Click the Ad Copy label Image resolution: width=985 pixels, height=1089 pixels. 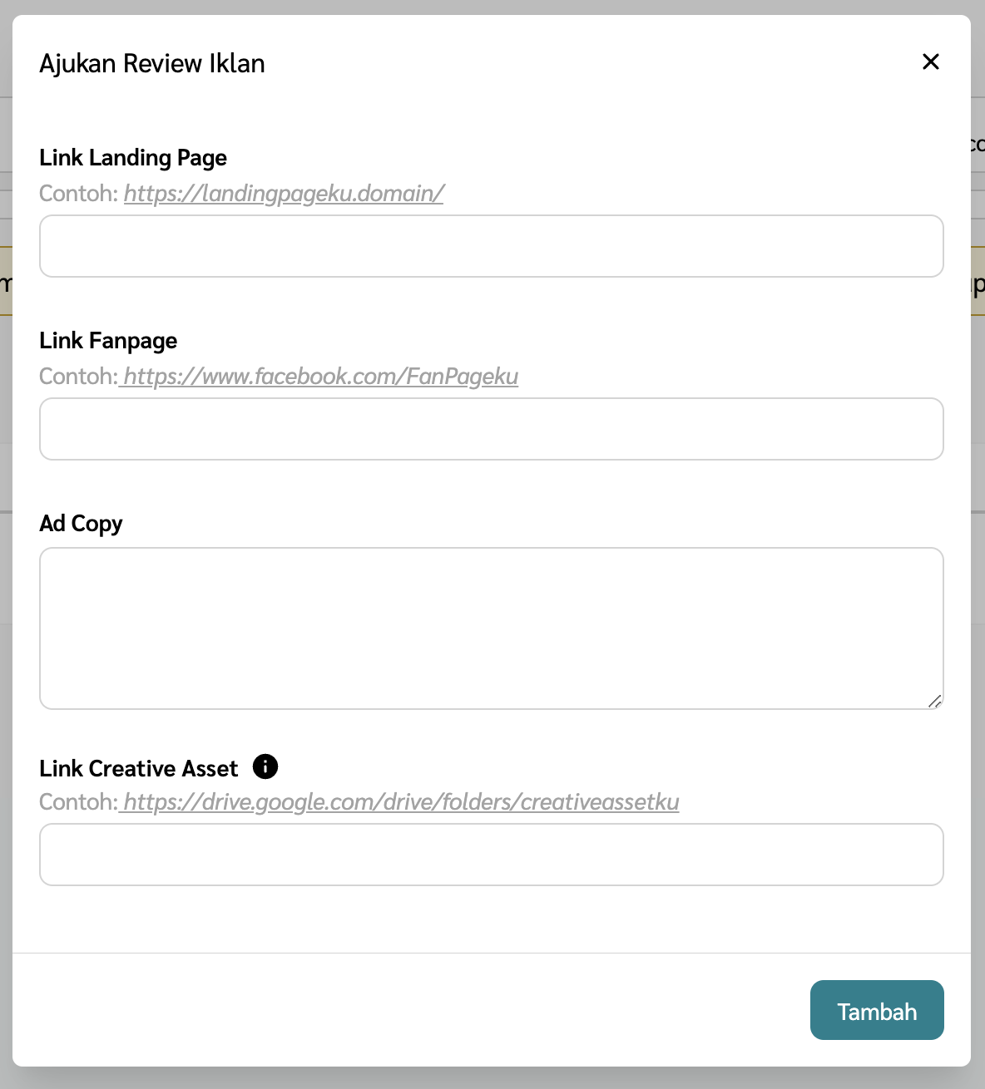point(81,524)
